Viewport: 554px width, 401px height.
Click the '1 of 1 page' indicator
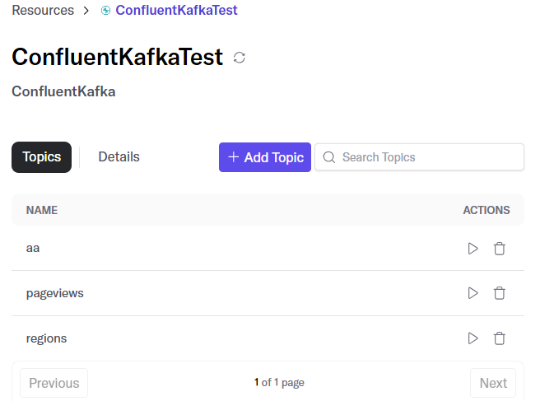tap(279, 383)
